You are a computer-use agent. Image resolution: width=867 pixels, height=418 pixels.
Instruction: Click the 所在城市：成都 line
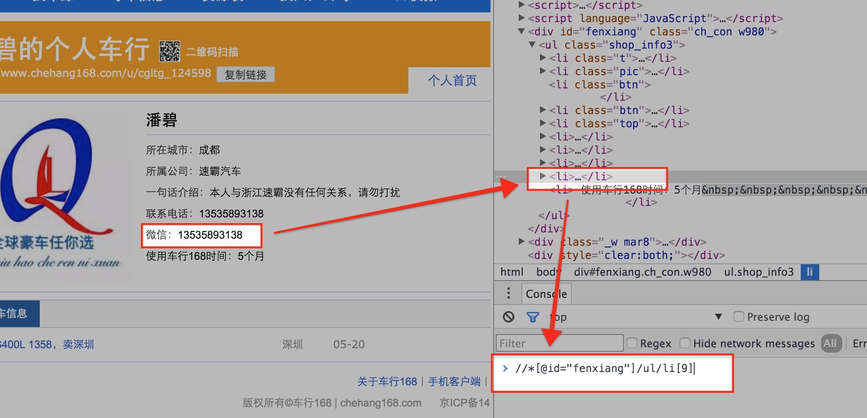tap(183, 150)
